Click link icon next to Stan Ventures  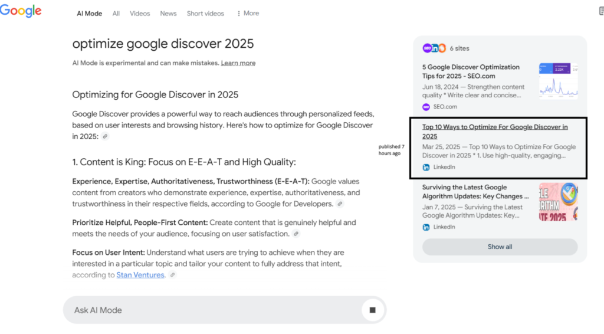pyautogui.click(x=172, y=275)
